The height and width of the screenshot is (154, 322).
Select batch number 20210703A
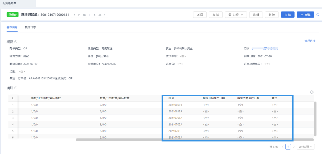coord(175,118)
